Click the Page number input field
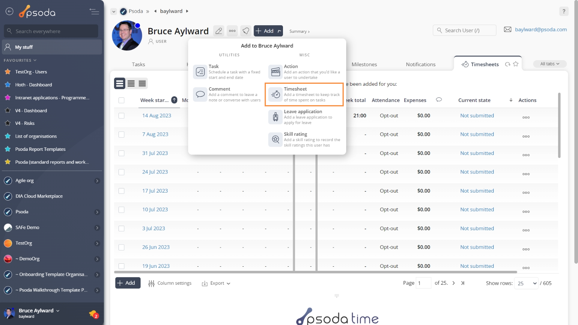This screenshot has height=325, width=578. [x=423, y=283]
